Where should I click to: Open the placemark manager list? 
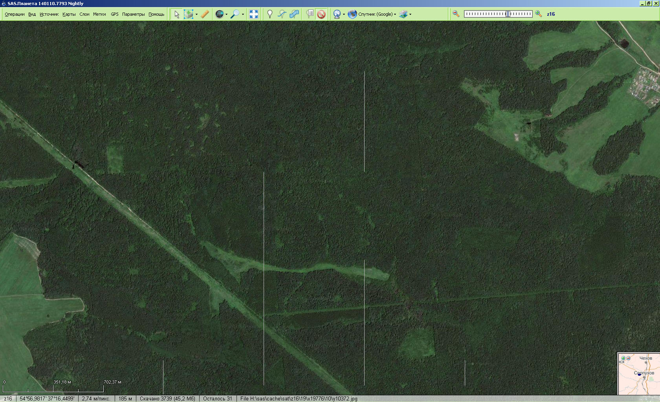(310, 14)
